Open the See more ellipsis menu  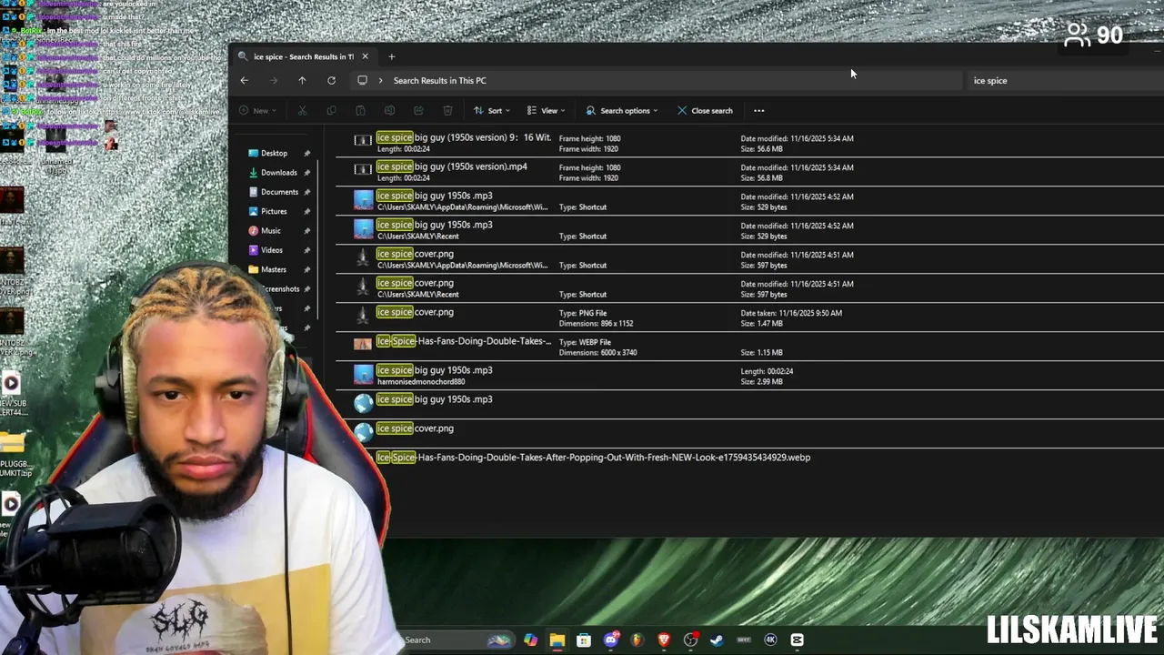click(x=758, y=111)
